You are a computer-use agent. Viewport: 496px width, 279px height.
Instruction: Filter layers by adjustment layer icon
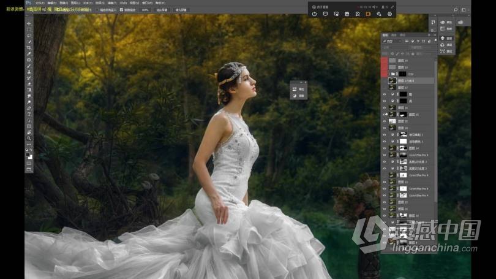point(413,41)
